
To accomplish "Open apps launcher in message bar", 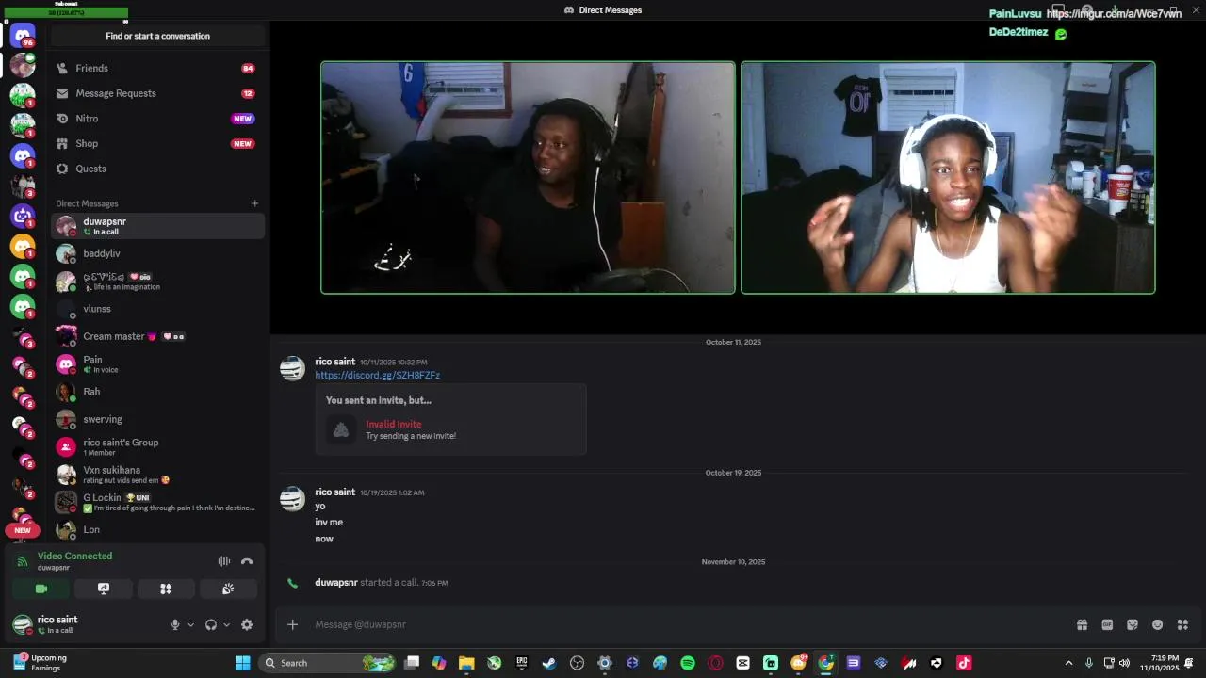I will coord(1182,624).
